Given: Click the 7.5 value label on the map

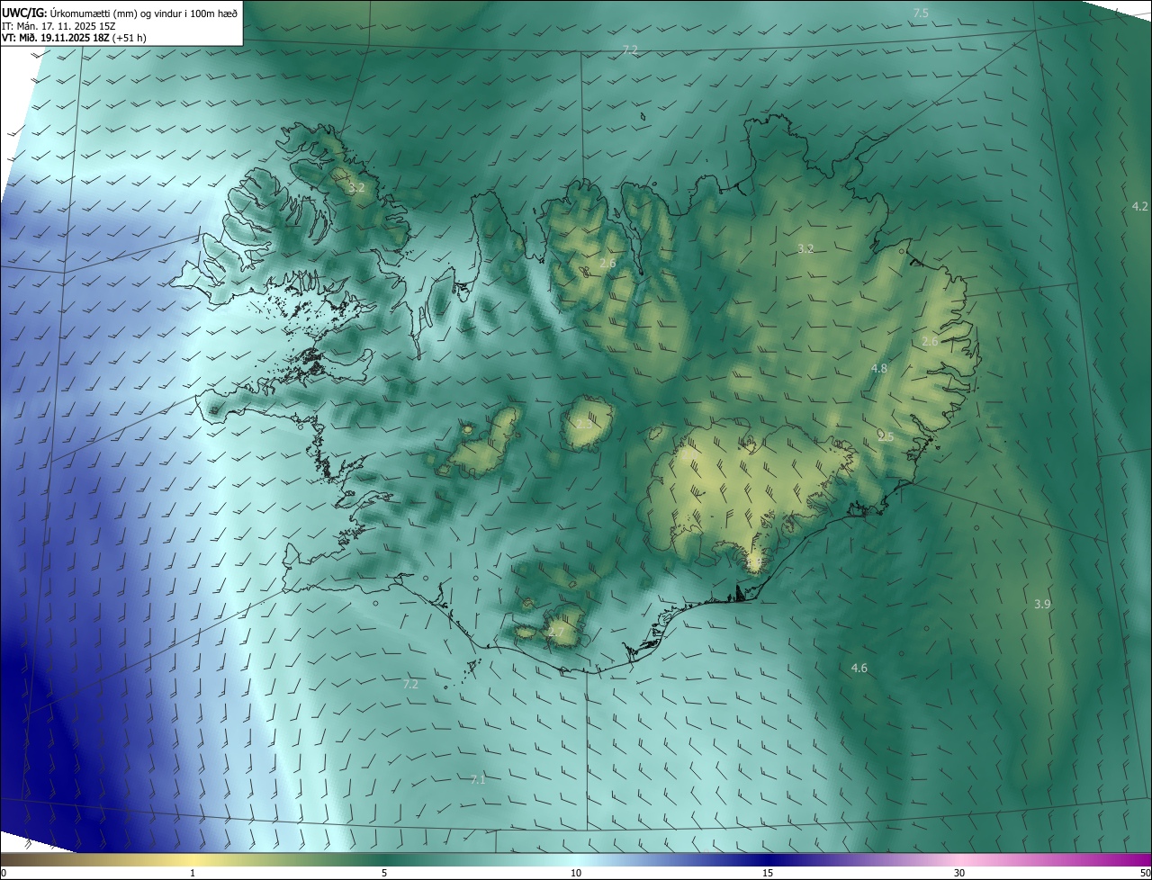Looking at the screenshot, I should coord(921,13).
